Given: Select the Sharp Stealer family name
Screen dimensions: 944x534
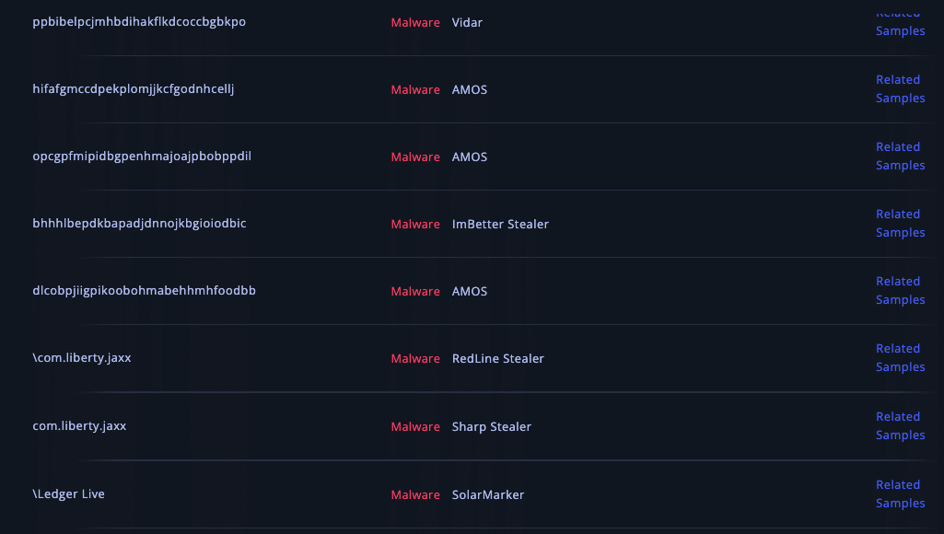Looking at the screenshot, I should coord(492,426).
